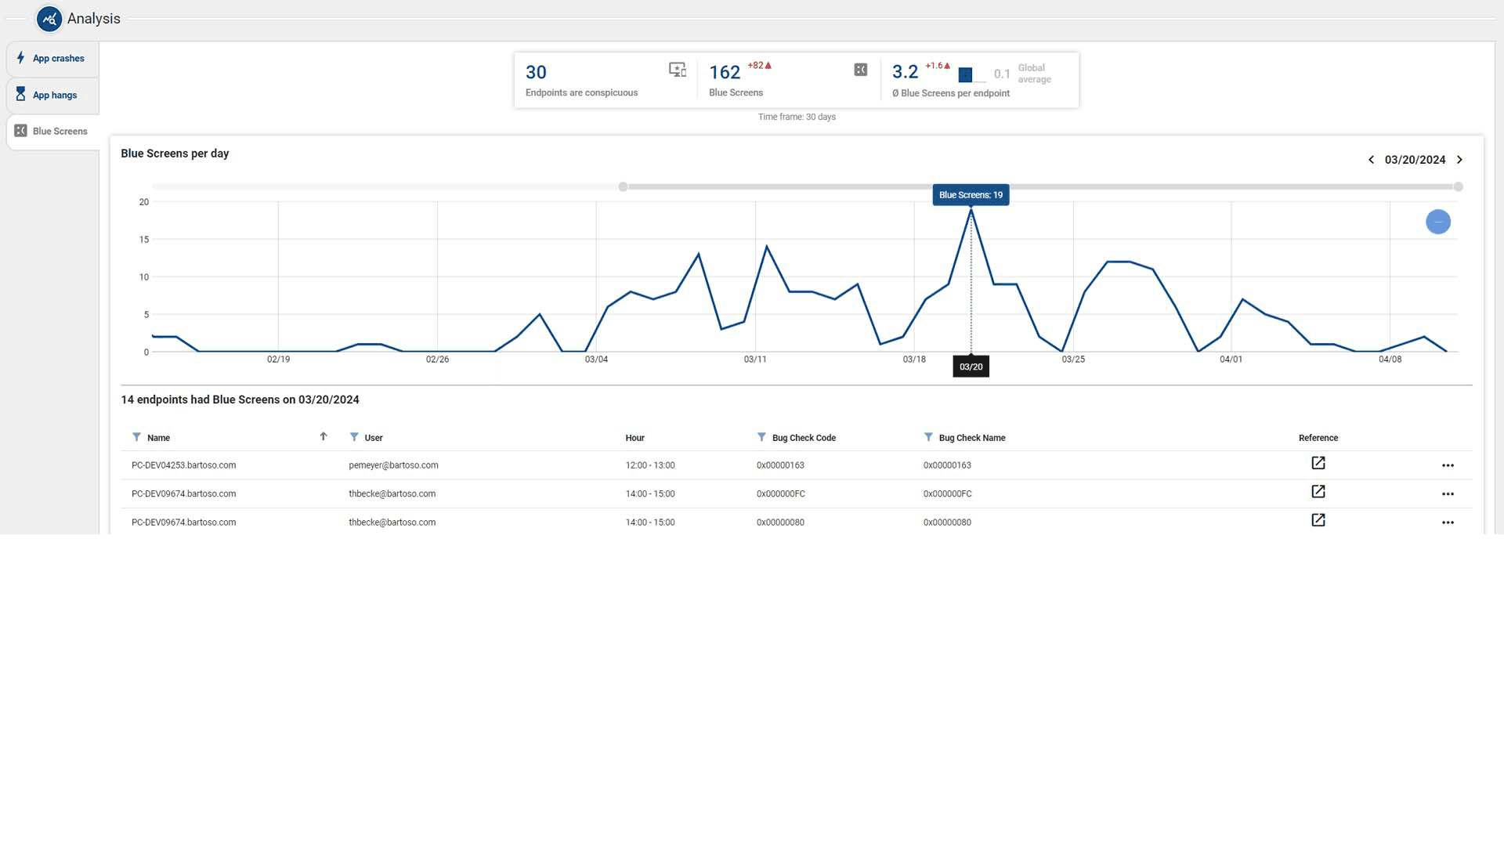Click the 30 endpoints conspicuous value
1504x846 pixels.
pyautogui.click(x=536, y=72)
